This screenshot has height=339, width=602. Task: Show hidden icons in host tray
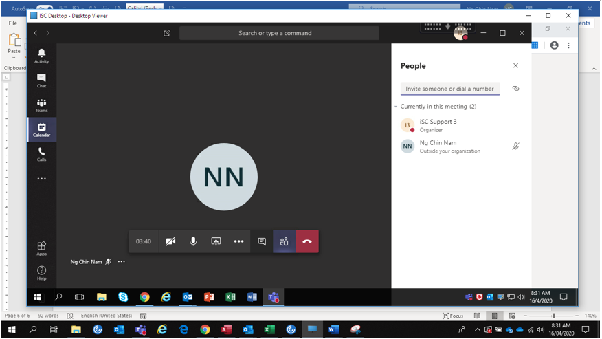click(x=477, y=330)
